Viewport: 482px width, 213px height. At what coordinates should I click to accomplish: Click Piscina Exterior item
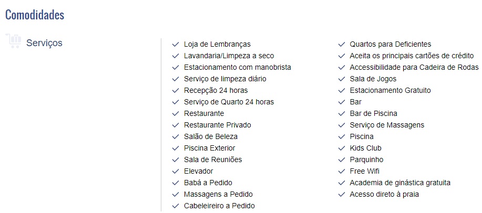[209, 148]
